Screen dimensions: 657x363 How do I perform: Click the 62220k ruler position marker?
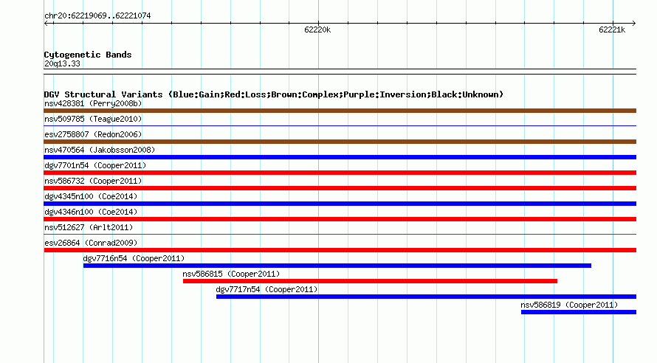pos(317,30)
